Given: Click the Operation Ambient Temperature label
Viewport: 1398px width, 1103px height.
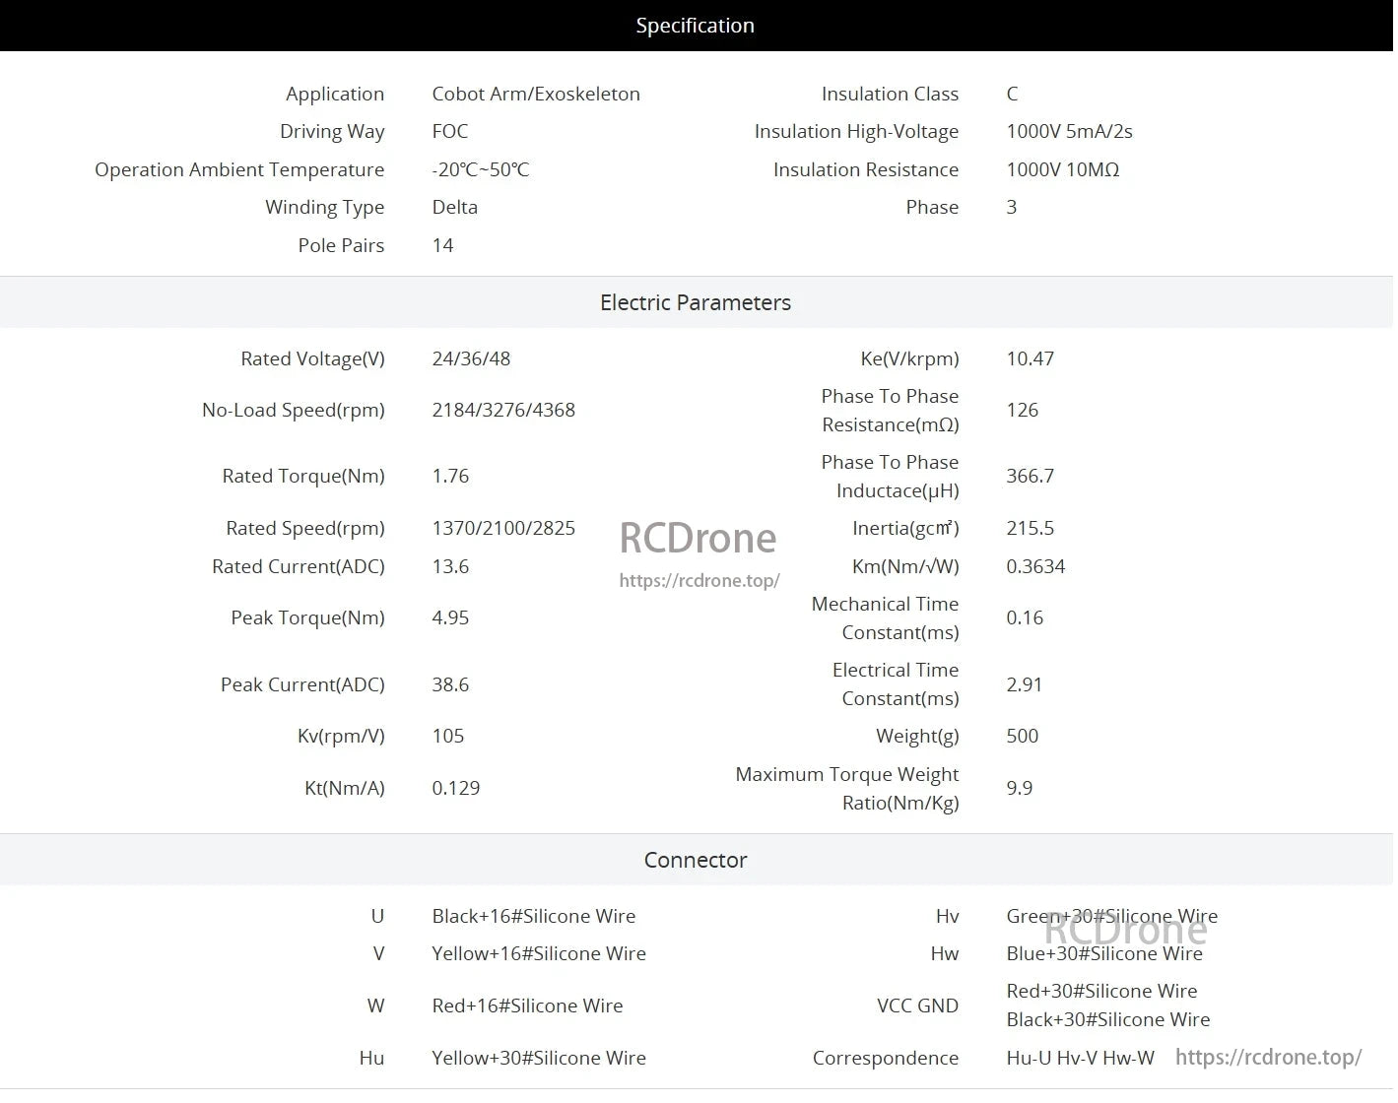Looking at the screenshot, I should pos(239,169).
